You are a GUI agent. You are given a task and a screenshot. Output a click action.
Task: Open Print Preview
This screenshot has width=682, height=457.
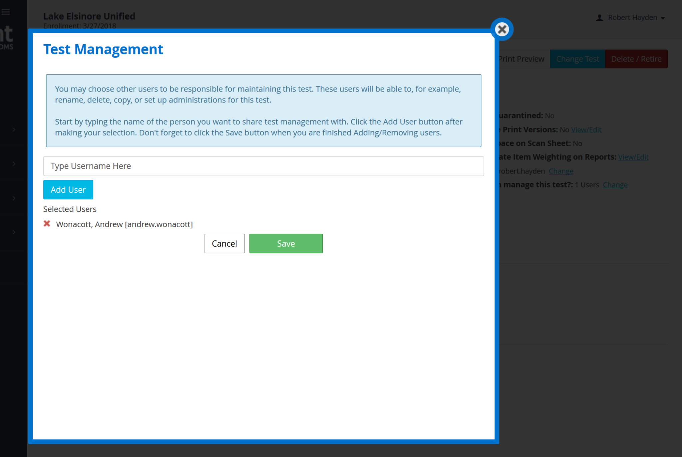click(521, 59)
